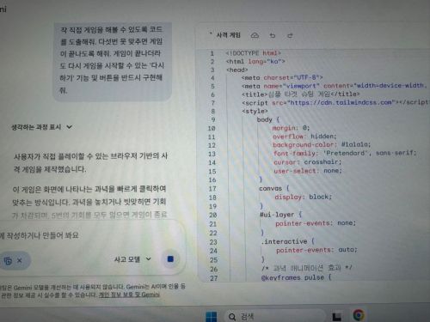Click the 'margin: 0;' line
Screen dimensions: 430x322
pyautogui.click(x=291, y=128)
